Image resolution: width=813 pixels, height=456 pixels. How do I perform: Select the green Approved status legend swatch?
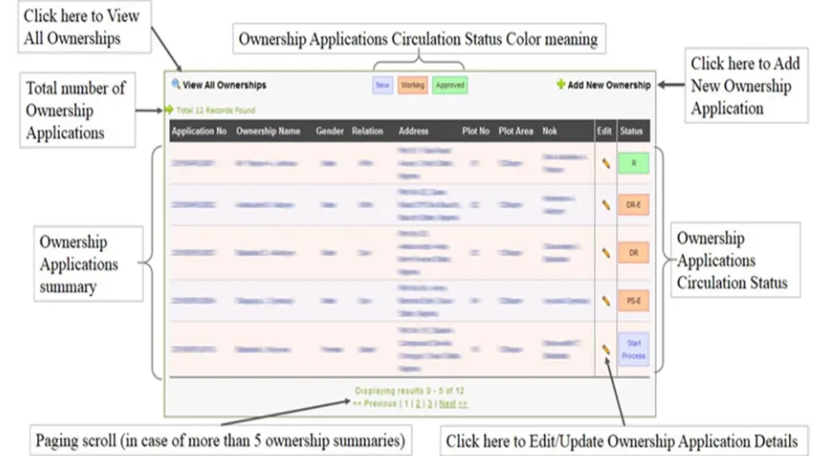point(450,85)
